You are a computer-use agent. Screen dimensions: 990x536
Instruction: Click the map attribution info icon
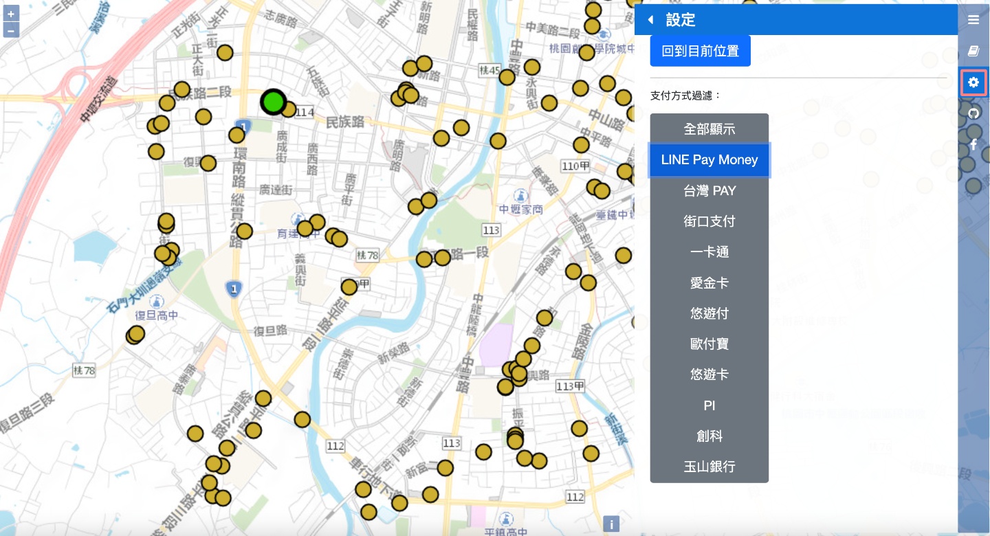click(x=611, y=524)
